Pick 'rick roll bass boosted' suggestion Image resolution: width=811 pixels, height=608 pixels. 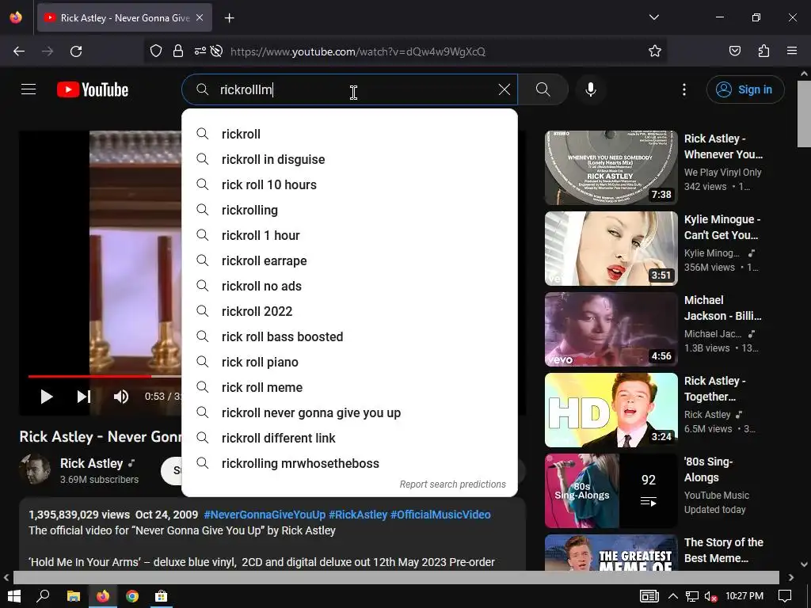pyautogui.click(x=349, y=336)
